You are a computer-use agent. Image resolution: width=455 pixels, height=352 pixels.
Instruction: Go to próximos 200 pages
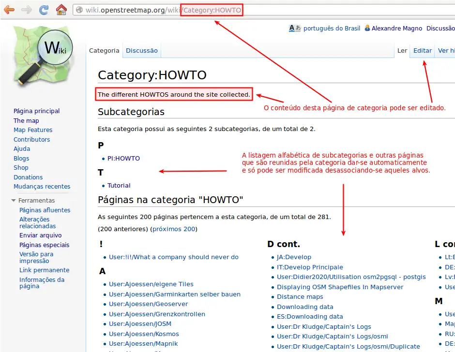coord(174,229)
